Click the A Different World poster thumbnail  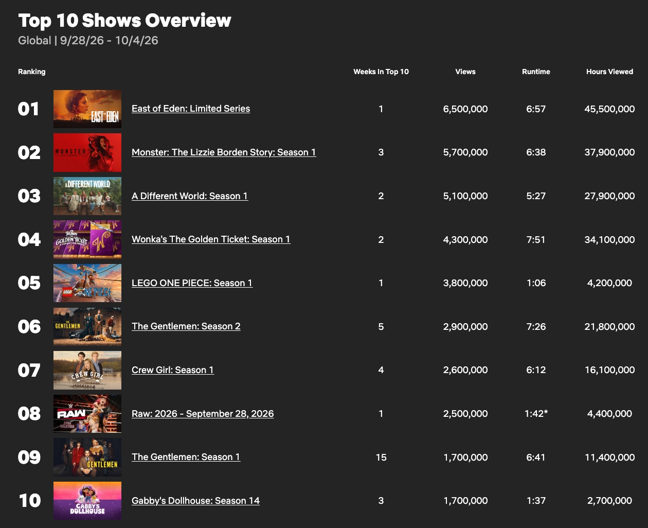pos(87,196)
